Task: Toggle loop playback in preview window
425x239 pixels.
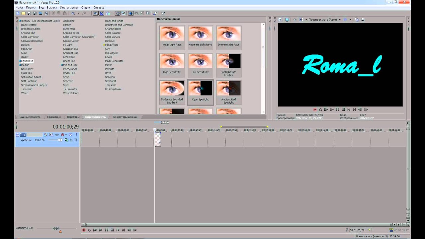Action: (x=320, y=110)
